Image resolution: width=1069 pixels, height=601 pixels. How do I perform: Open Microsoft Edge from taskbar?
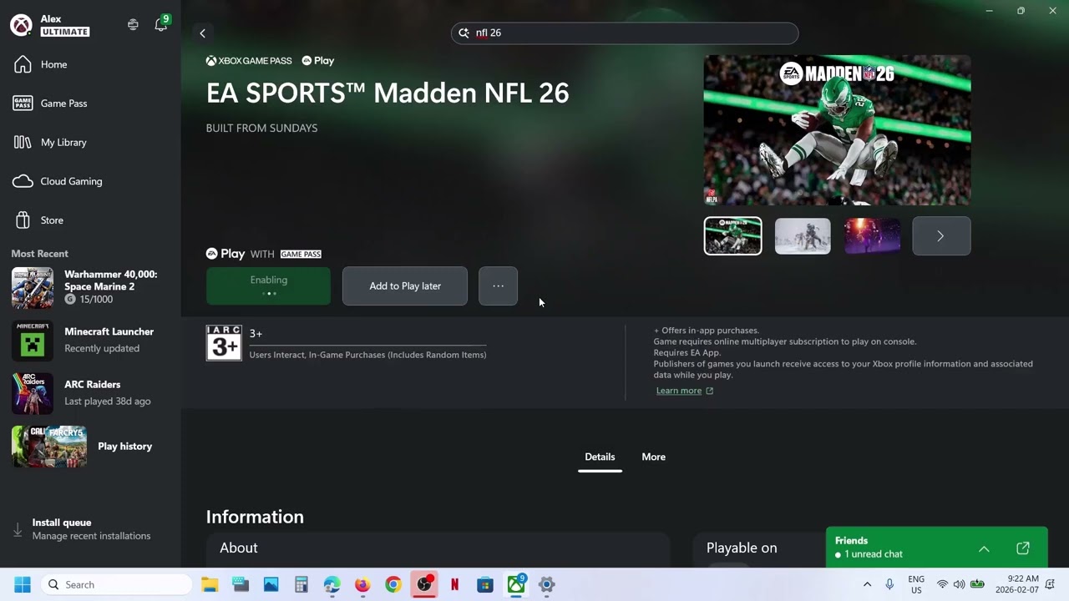click(332, 584)
